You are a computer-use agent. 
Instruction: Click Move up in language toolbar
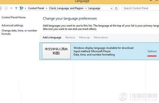point(84,37)
